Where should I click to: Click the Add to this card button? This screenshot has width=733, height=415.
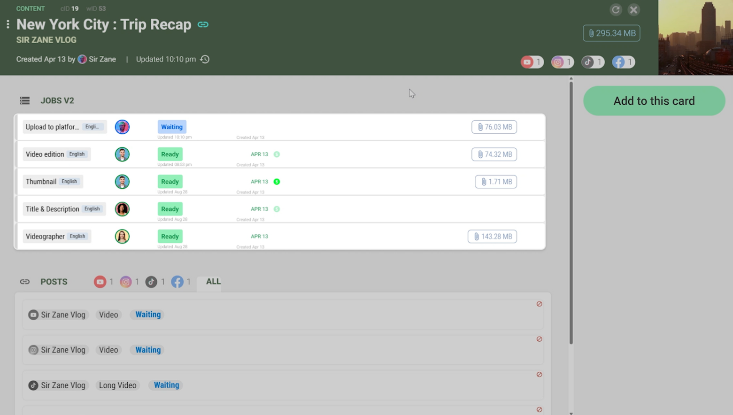pyautogui.click(x=654, y=101)
